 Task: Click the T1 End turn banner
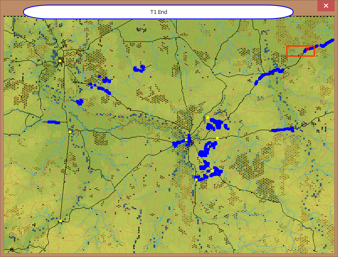(158, 12)
